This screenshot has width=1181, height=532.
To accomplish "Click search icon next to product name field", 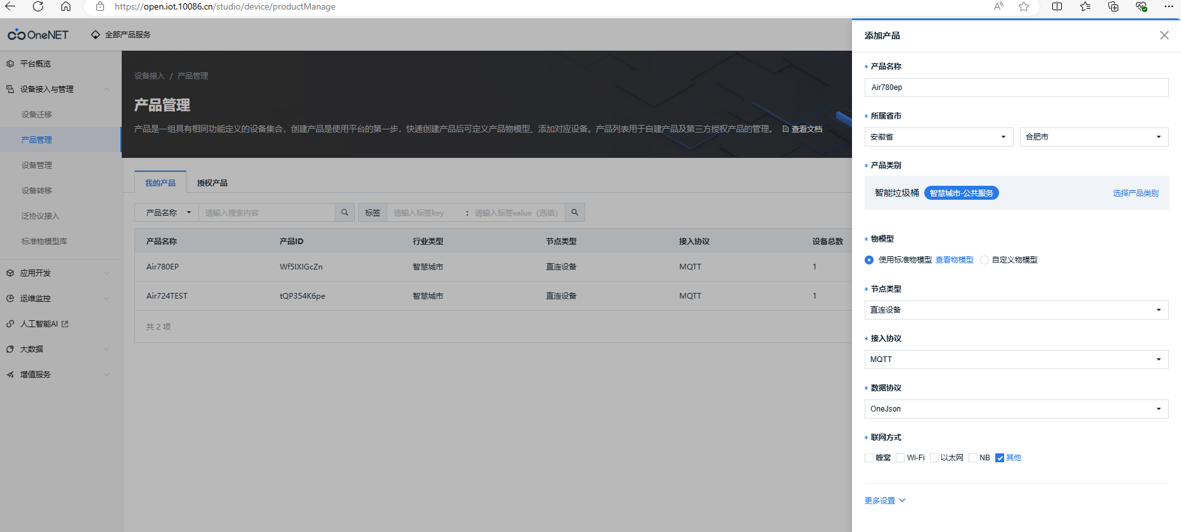I will [344, 212].
